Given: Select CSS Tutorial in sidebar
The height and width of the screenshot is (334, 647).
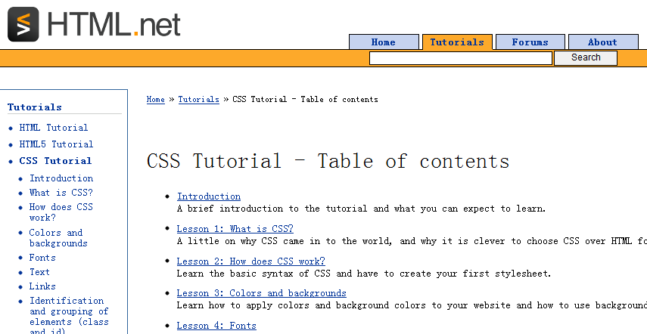Looking at the screenshot, I should tap(55, 161).
